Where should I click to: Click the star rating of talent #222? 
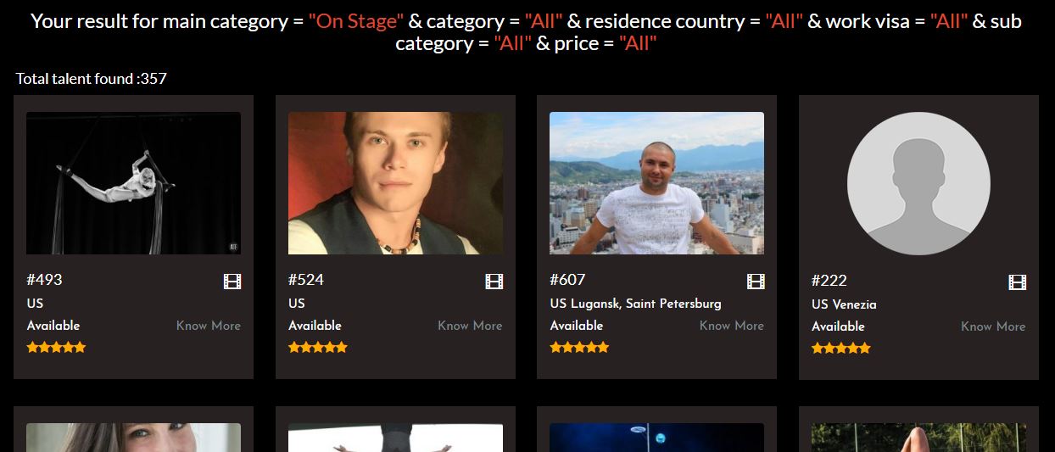click(841, 349)
